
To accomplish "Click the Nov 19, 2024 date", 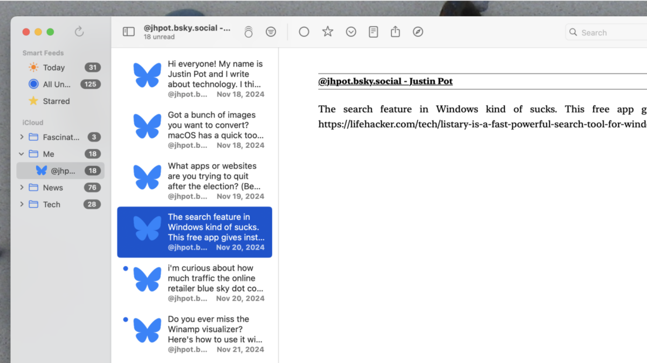I will (240, 196).
